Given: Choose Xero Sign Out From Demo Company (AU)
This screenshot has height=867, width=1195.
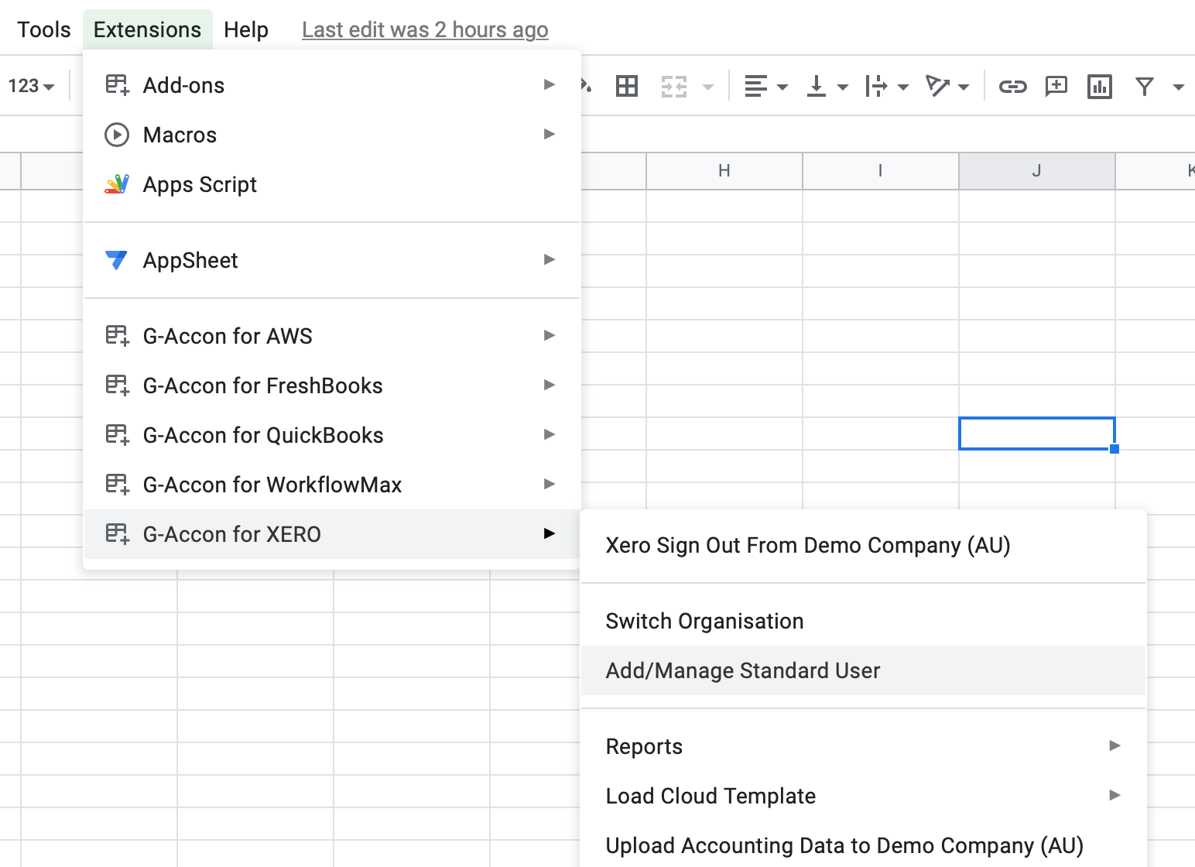Looking at the screenshot, I should pyautogui.click(x=863, y=545).
